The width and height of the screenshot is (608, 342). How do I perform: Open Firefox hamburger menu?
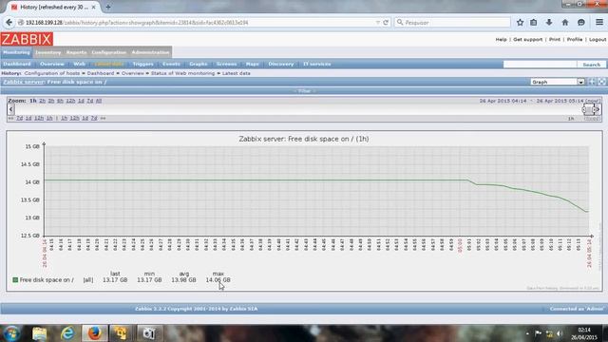[x=599, y=23]
